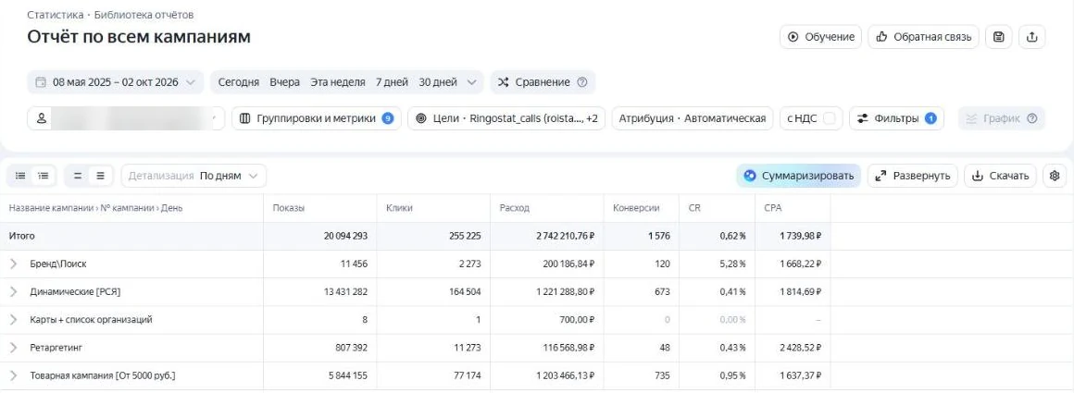Image resolution: width=1074 pixels, height=393 pixels.
Task: Select the Сегодня period preset
Action: point(238,82)
